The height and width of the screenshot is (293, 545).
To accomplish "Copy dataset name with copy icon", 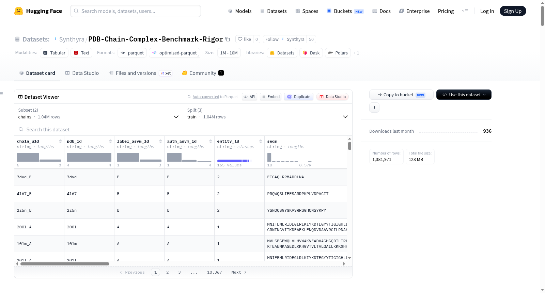I will coord(228,39).
